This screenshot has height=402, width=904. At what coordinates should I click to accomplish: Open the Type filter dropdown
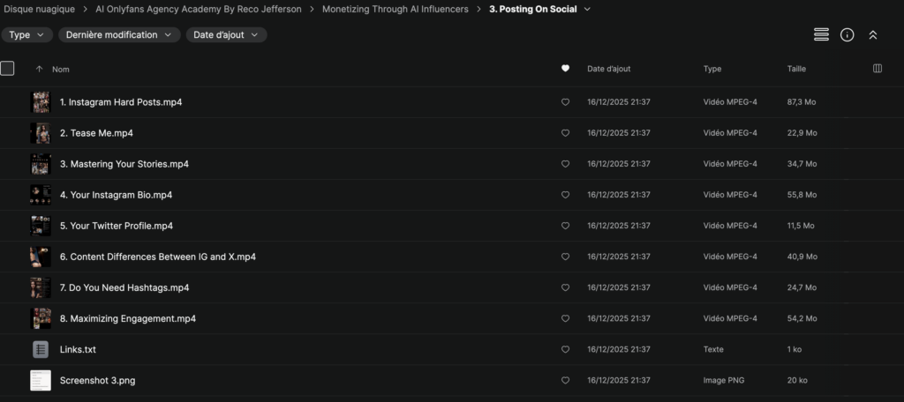pos(27,35)
